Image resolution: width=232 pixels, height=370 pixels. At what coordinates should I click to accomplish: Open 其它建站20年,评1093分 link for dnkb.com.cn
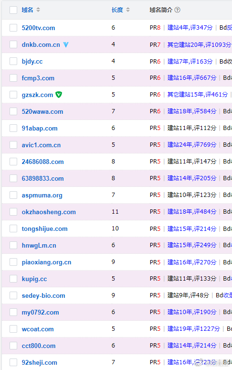coord(199,44)
